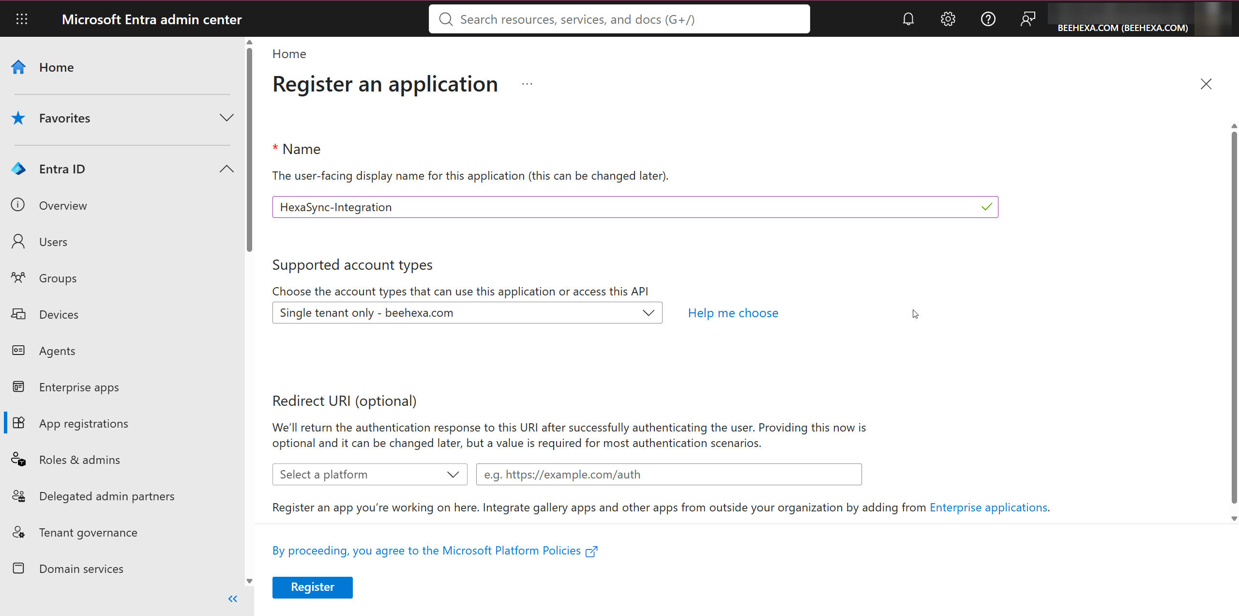
Task: Click the Register button
Action: click(x=312, y=587)
